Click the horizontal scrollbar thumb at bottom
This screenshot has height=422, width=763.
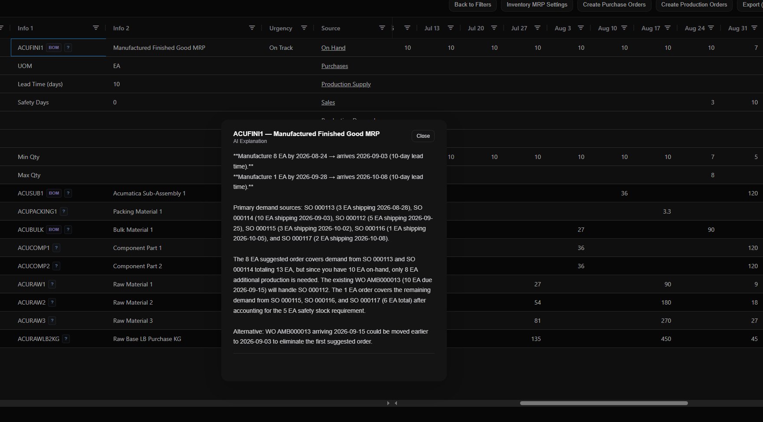(x=604, y=403)
